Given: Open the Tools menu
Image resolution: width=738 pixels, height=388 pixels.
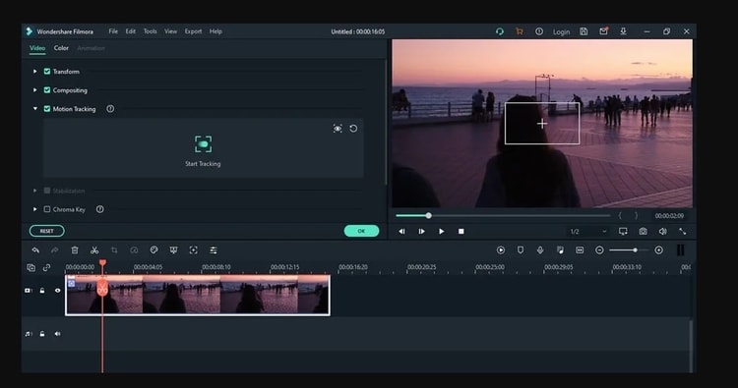Looking at the screenshot, I should click(151, 31).
